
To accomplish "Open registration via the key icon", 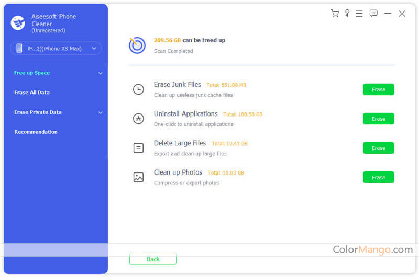I will [x=347, y=14].
